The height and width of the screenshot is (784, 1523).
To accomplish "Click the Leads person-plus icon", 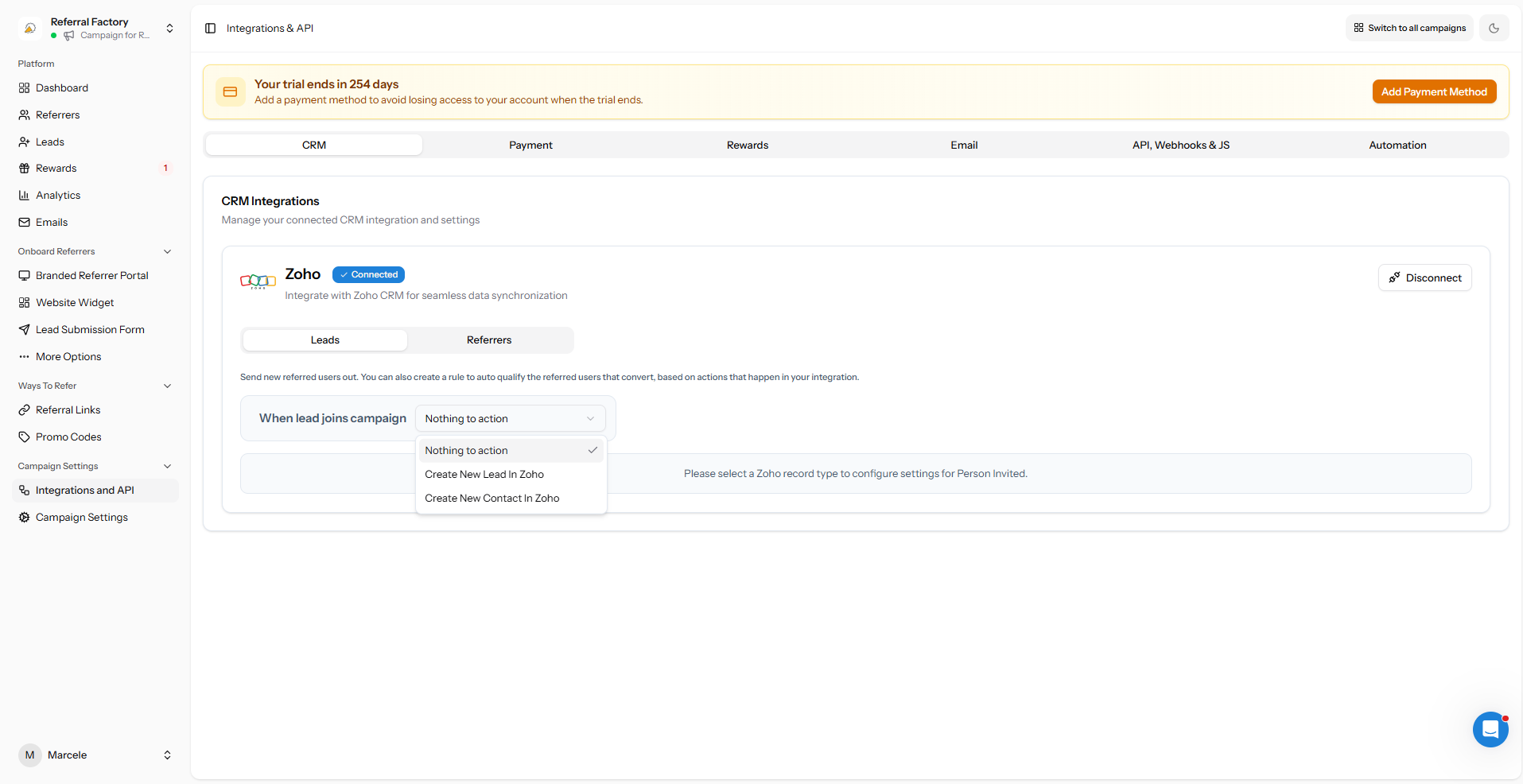I will [x=25, y=142].
